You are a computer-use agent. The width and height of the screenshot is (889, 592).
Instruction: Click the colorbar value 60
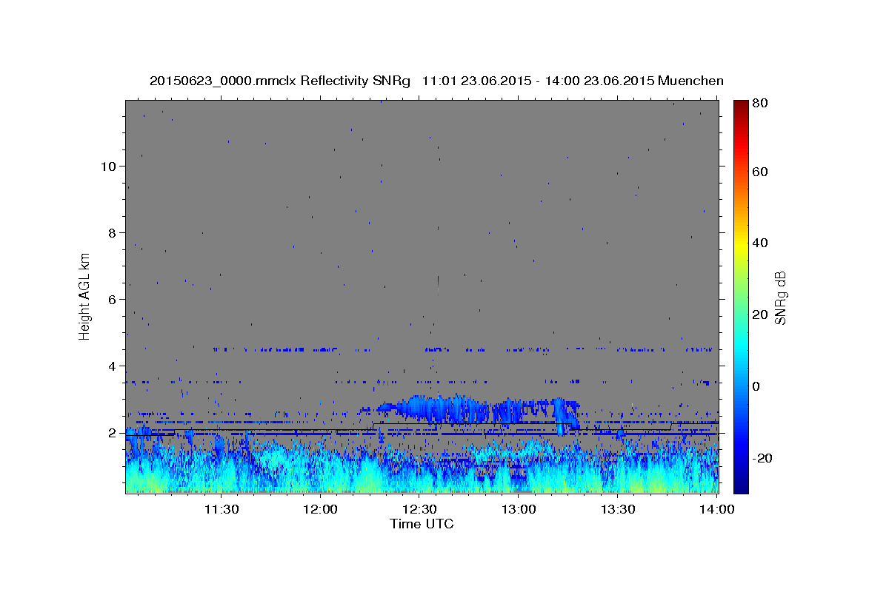[759, 172]
